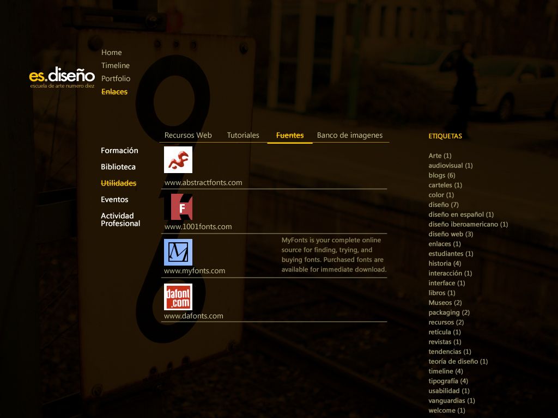Viewport: 558px width, 418px height.
Task: Open tag vanguardias (1)
Action: (452, 401)
